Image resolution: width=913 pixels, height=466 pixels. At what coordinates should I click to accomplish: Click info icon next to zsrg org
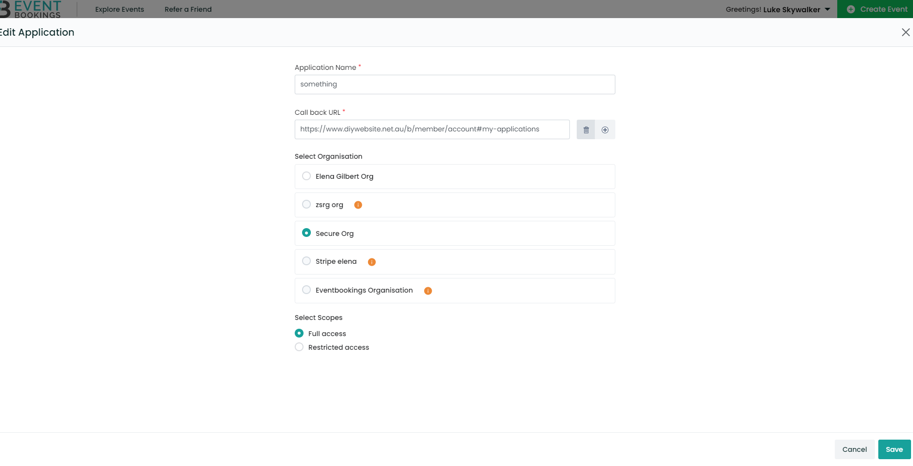[x=358, y=205]
